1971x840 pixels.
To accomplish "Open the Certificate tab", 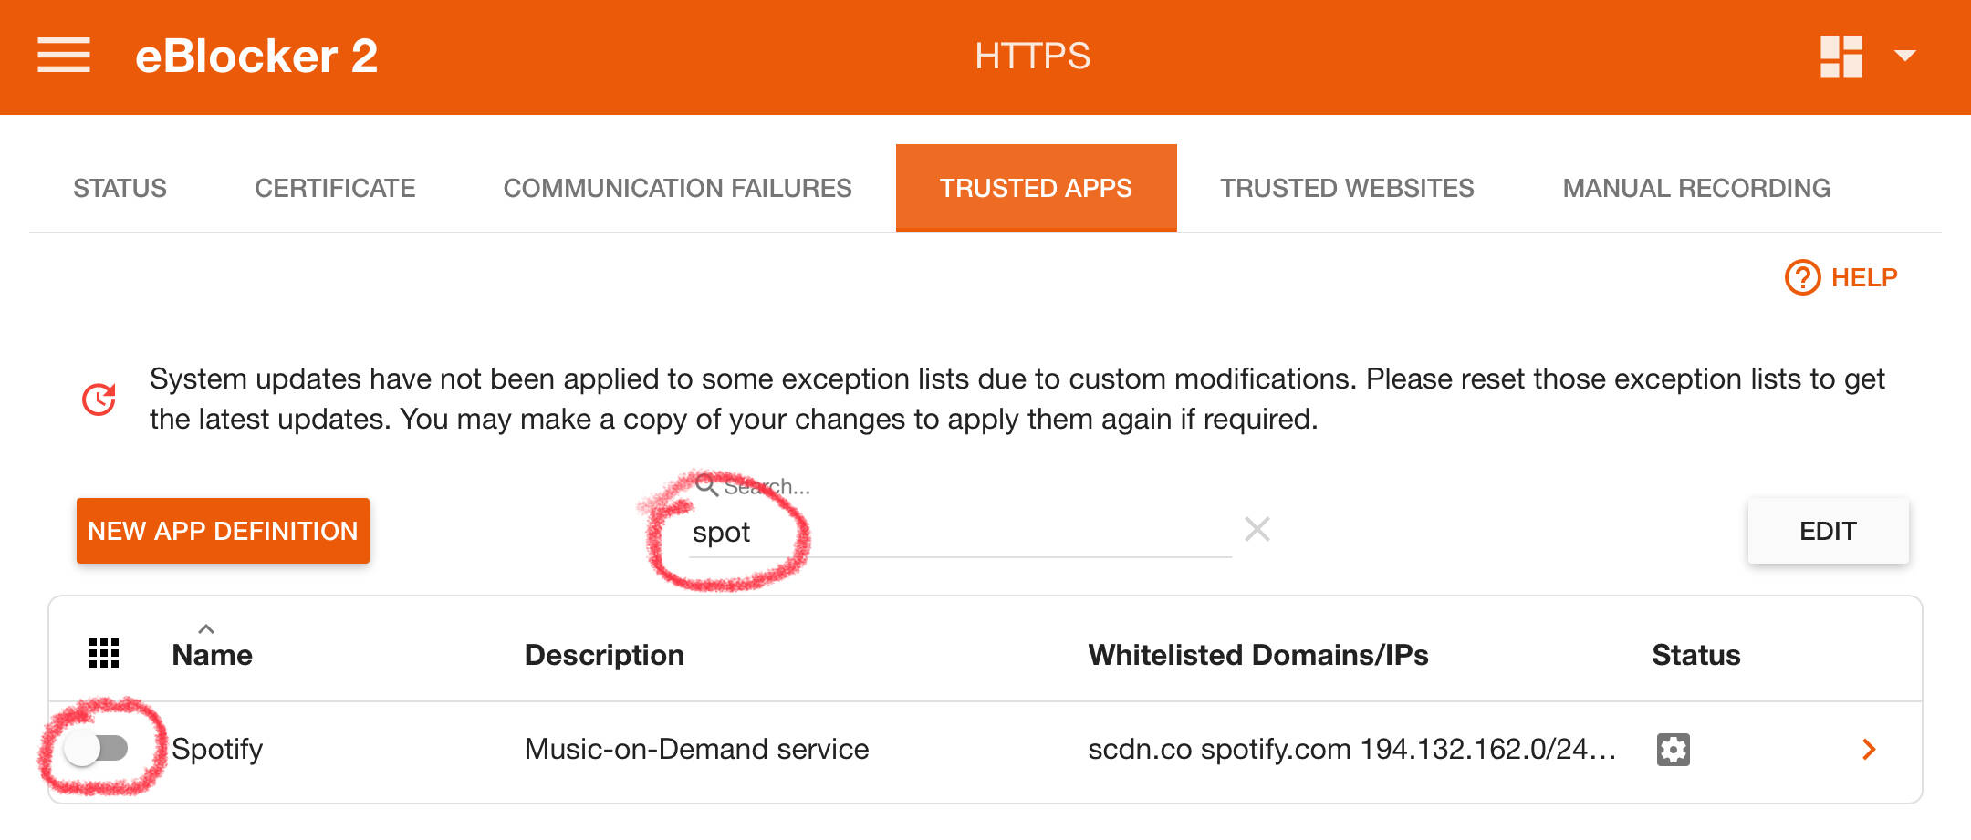I will tap(335, 188).
